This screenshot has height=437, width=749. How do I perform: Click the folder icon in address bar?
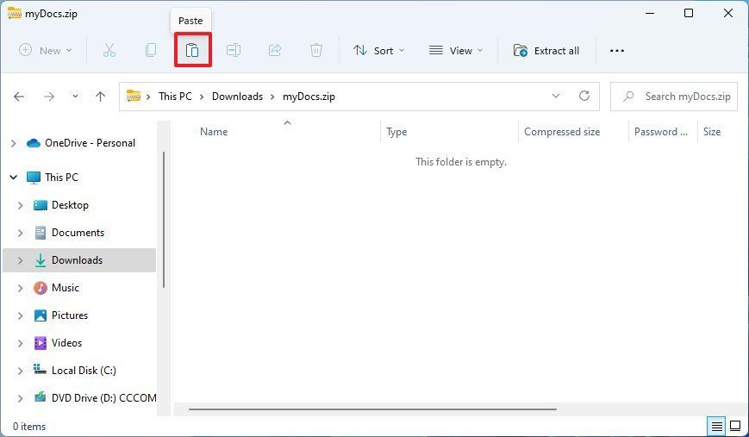click(x=134, y=96)
